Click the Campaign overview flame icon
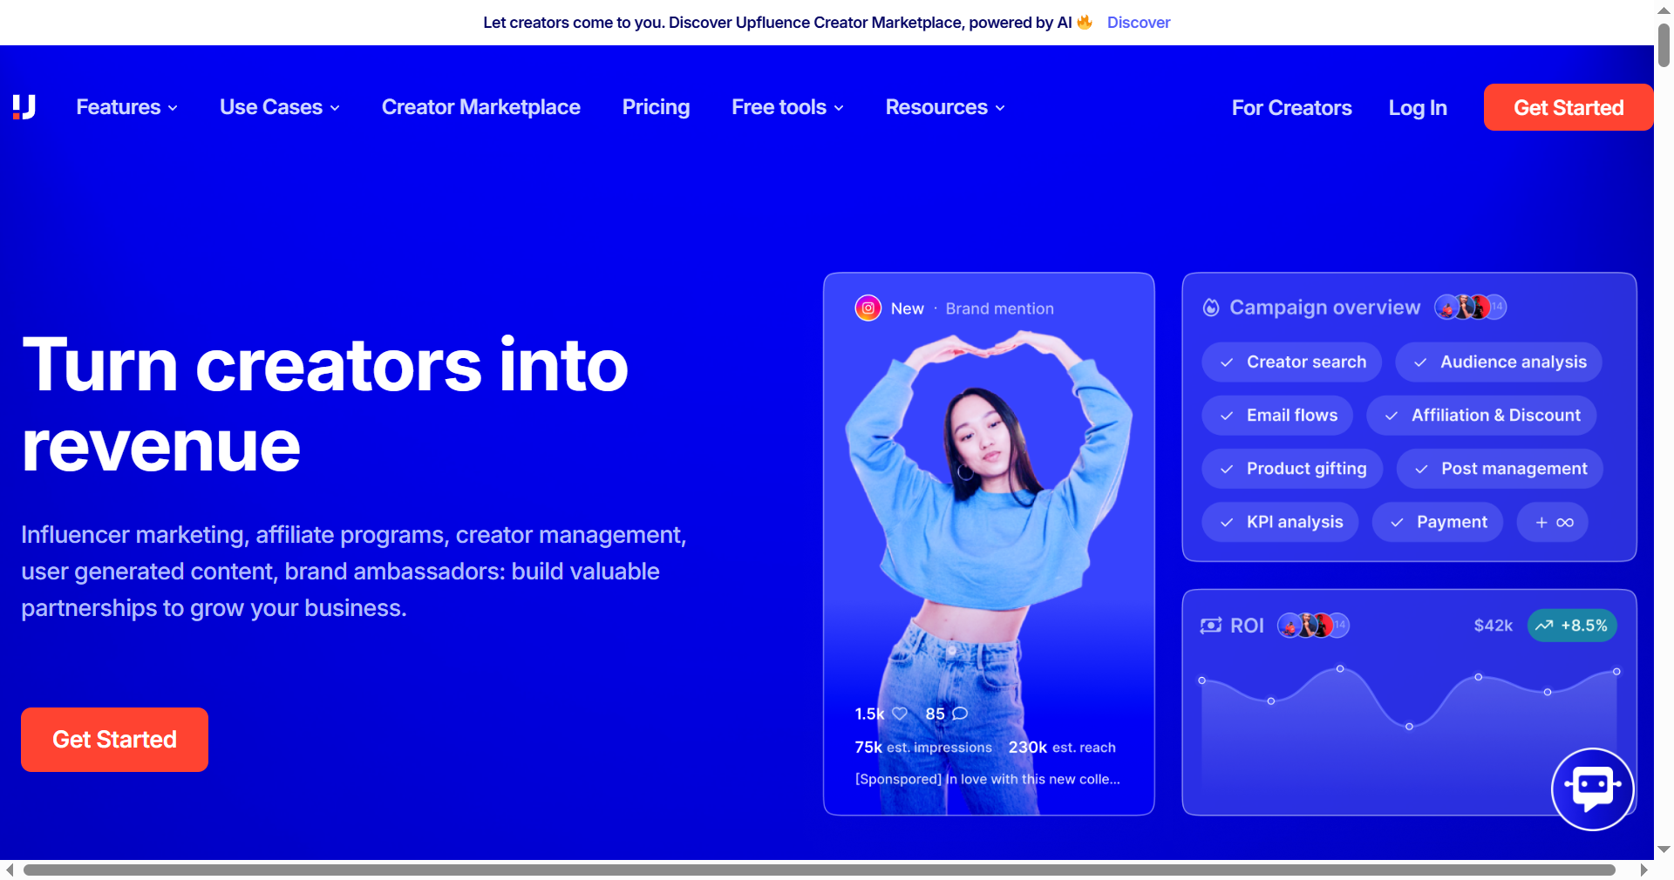The width and height of the screenshot is (1674, 880). (1211, 308)
